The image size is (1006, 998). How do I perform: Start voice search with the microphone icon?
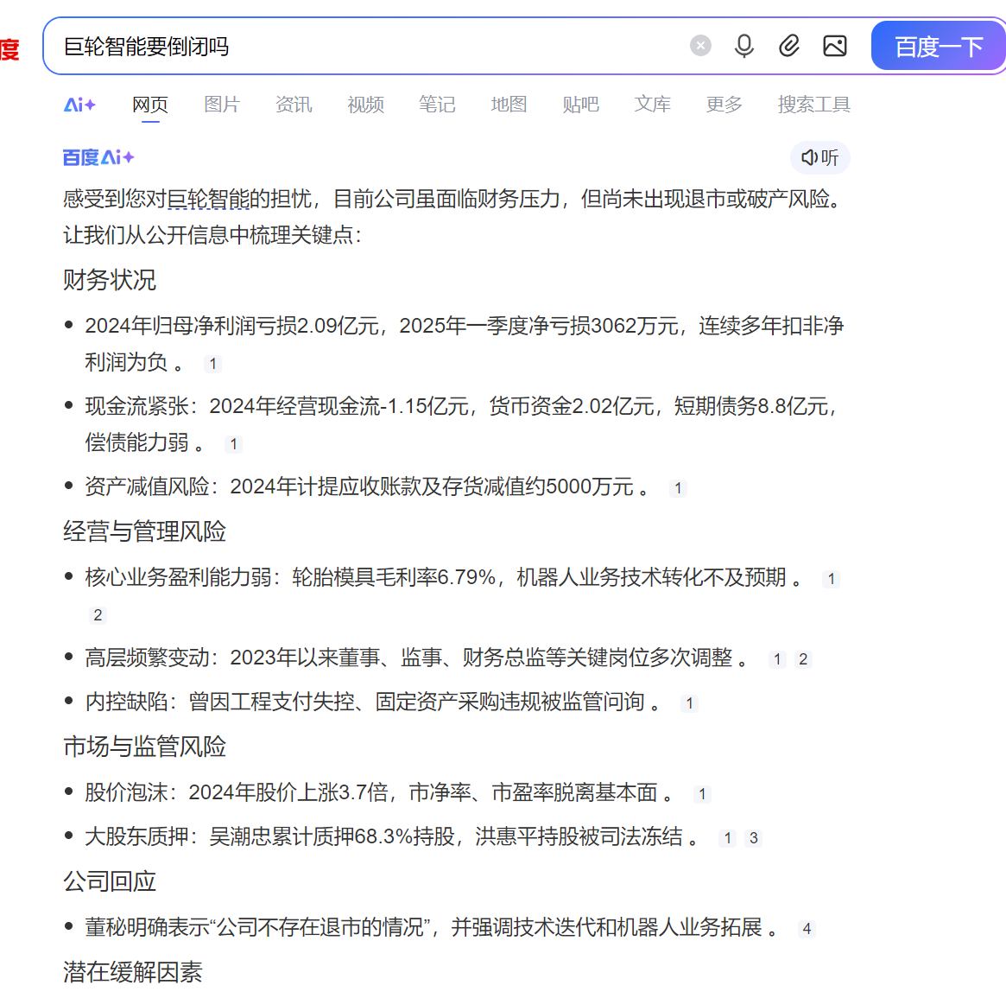(x=743, y=46)
